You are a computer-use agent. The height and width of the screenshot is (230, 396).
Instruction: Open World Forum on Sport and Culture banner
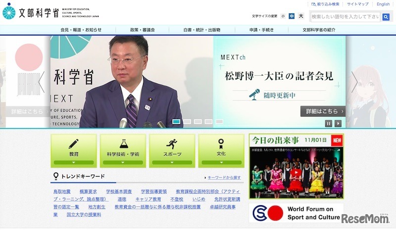(x=296, y=213)
